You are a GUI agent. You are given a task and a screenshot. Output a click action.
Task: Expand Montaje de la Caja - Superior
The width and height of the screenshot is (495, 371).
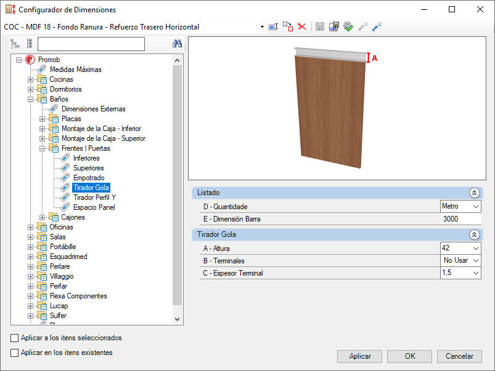pos(43,138)
